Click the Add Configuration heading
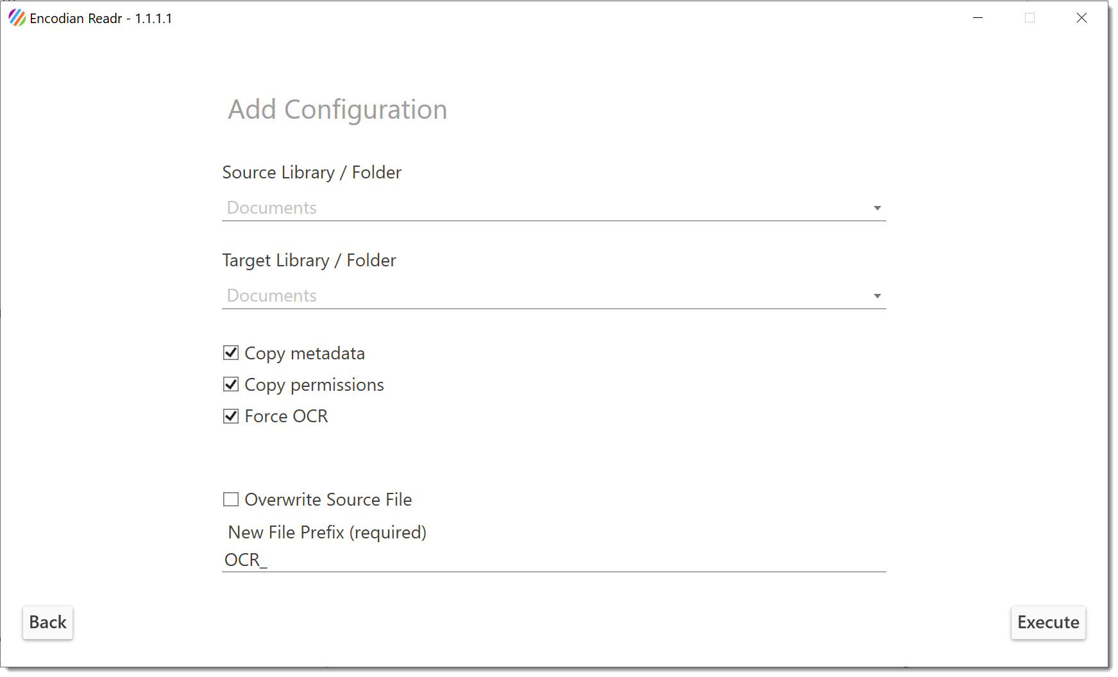This screenshot has width=1118, height=677. coord(337,110)
